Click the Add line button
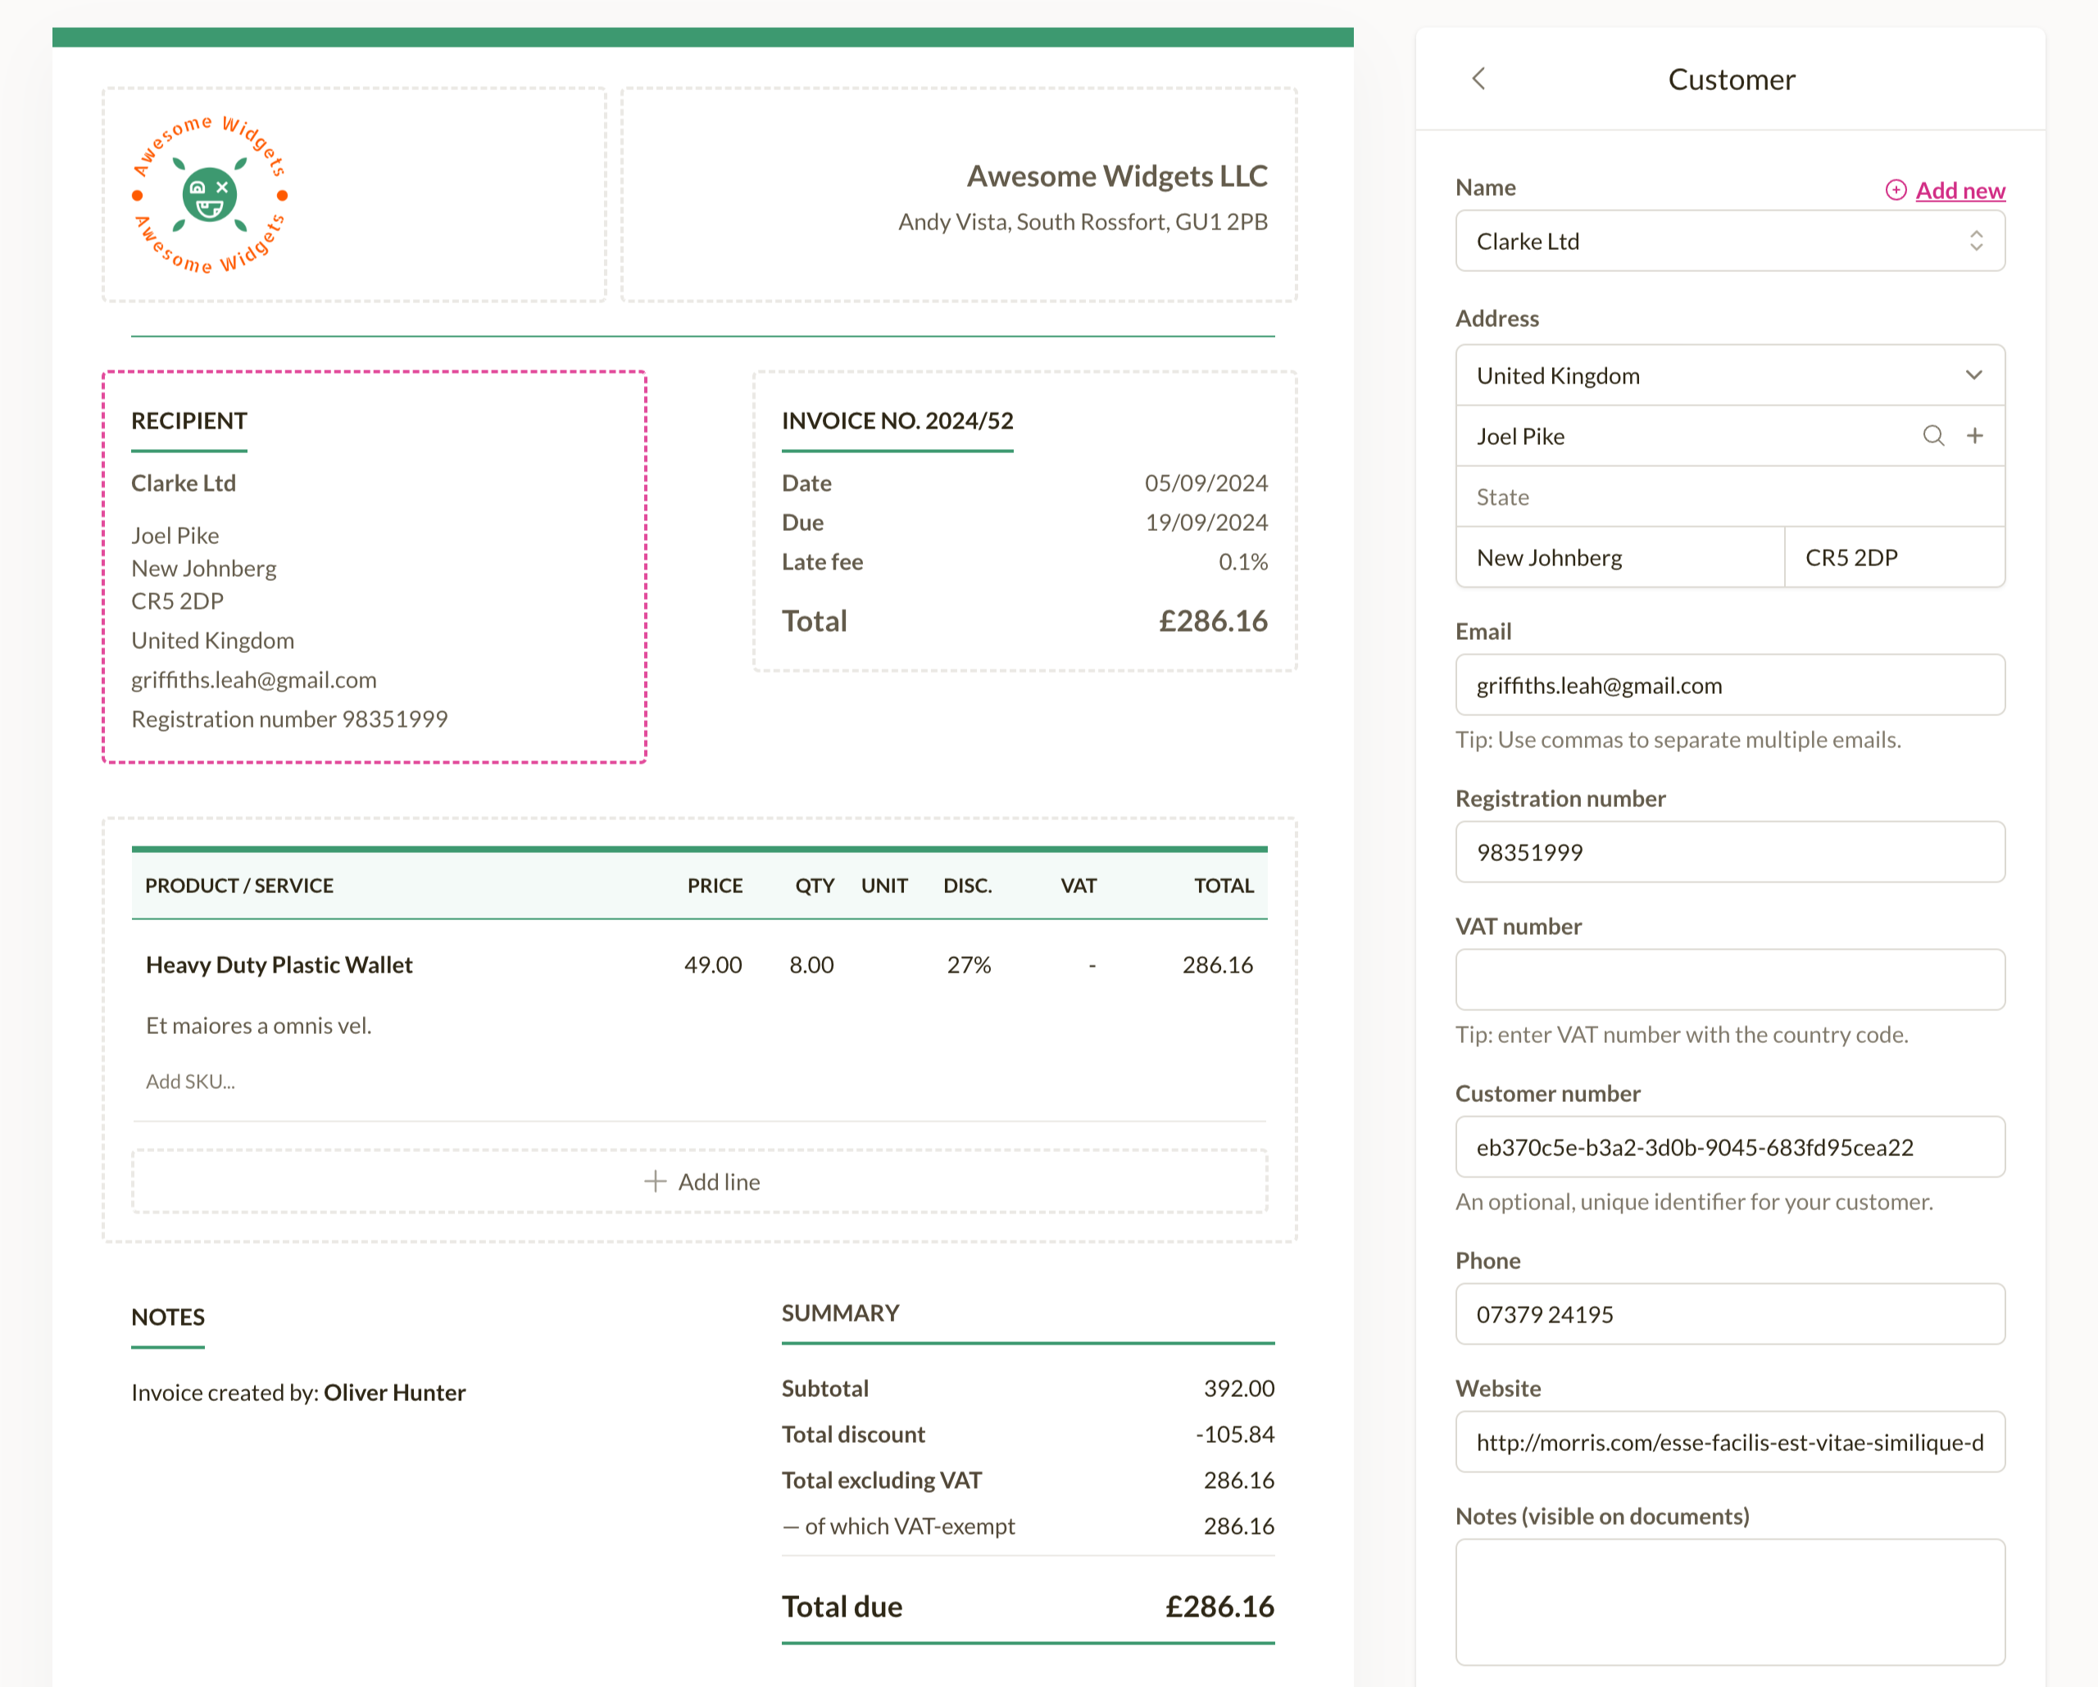Viewport: 2098px width, 1687px height. click(700, 1181)
